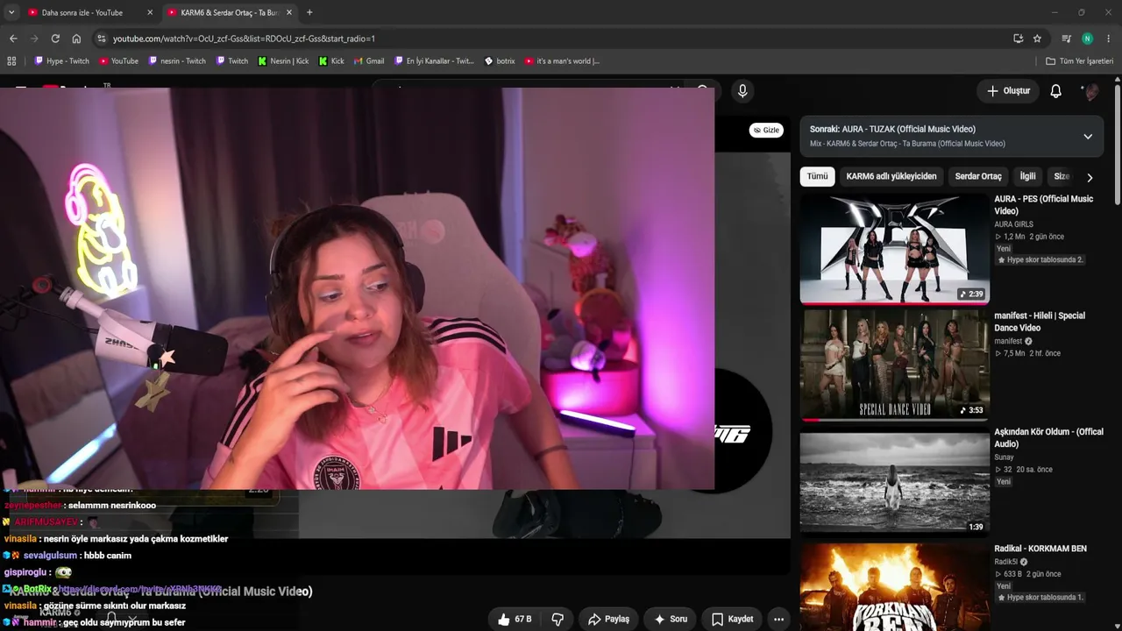
Task: Open the Chrome three-dot menu
Action: (x=1109, y=39)
